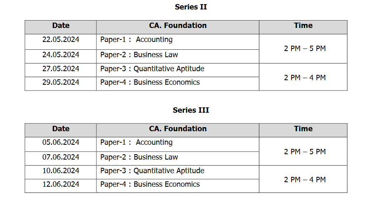The width and height of the screenshot is (369, 204).
Task: Click the Series II heading
Action: (191, 7)
